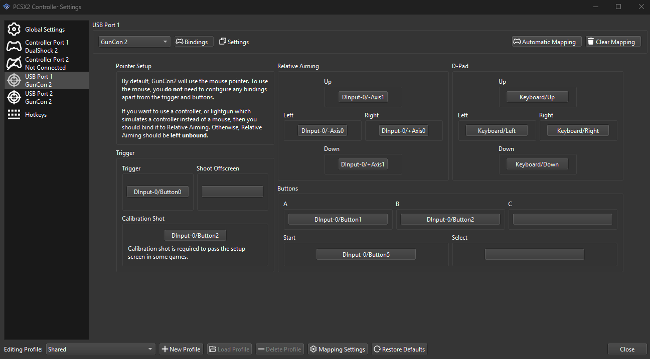Select Controller Port 2 disconnected controller icon
Image resolution: width=650 pixels, height=359 pixels.
tap(14, 64)
